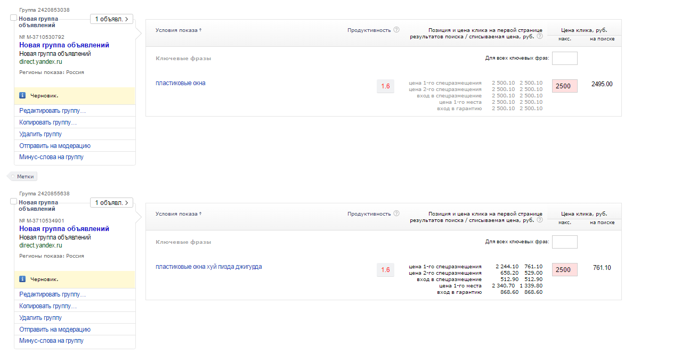The width and height of the screenshot is (689, 354).
Task: Select checkbox for group 2420855638
Action: (14, 201)
